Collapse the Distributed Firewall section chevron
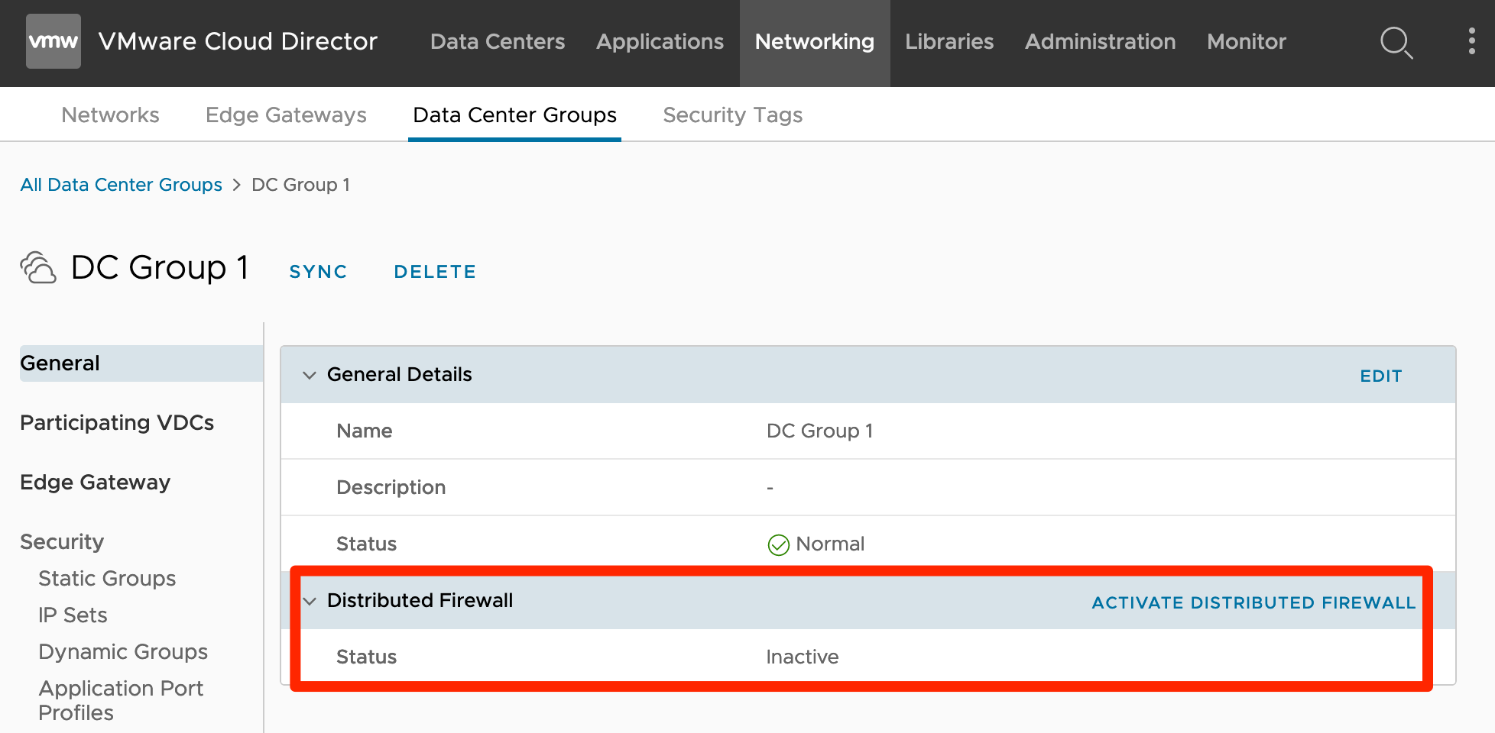Image resolution: width=1495 pixels, height=733 pixels. tap(310, 601)
